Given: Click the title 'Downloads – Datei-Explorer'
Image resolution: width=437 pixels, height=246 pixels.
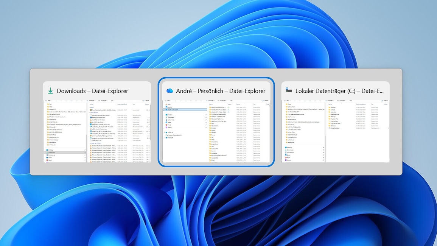Looking at the screenshot, I should (x=93, y=91).
